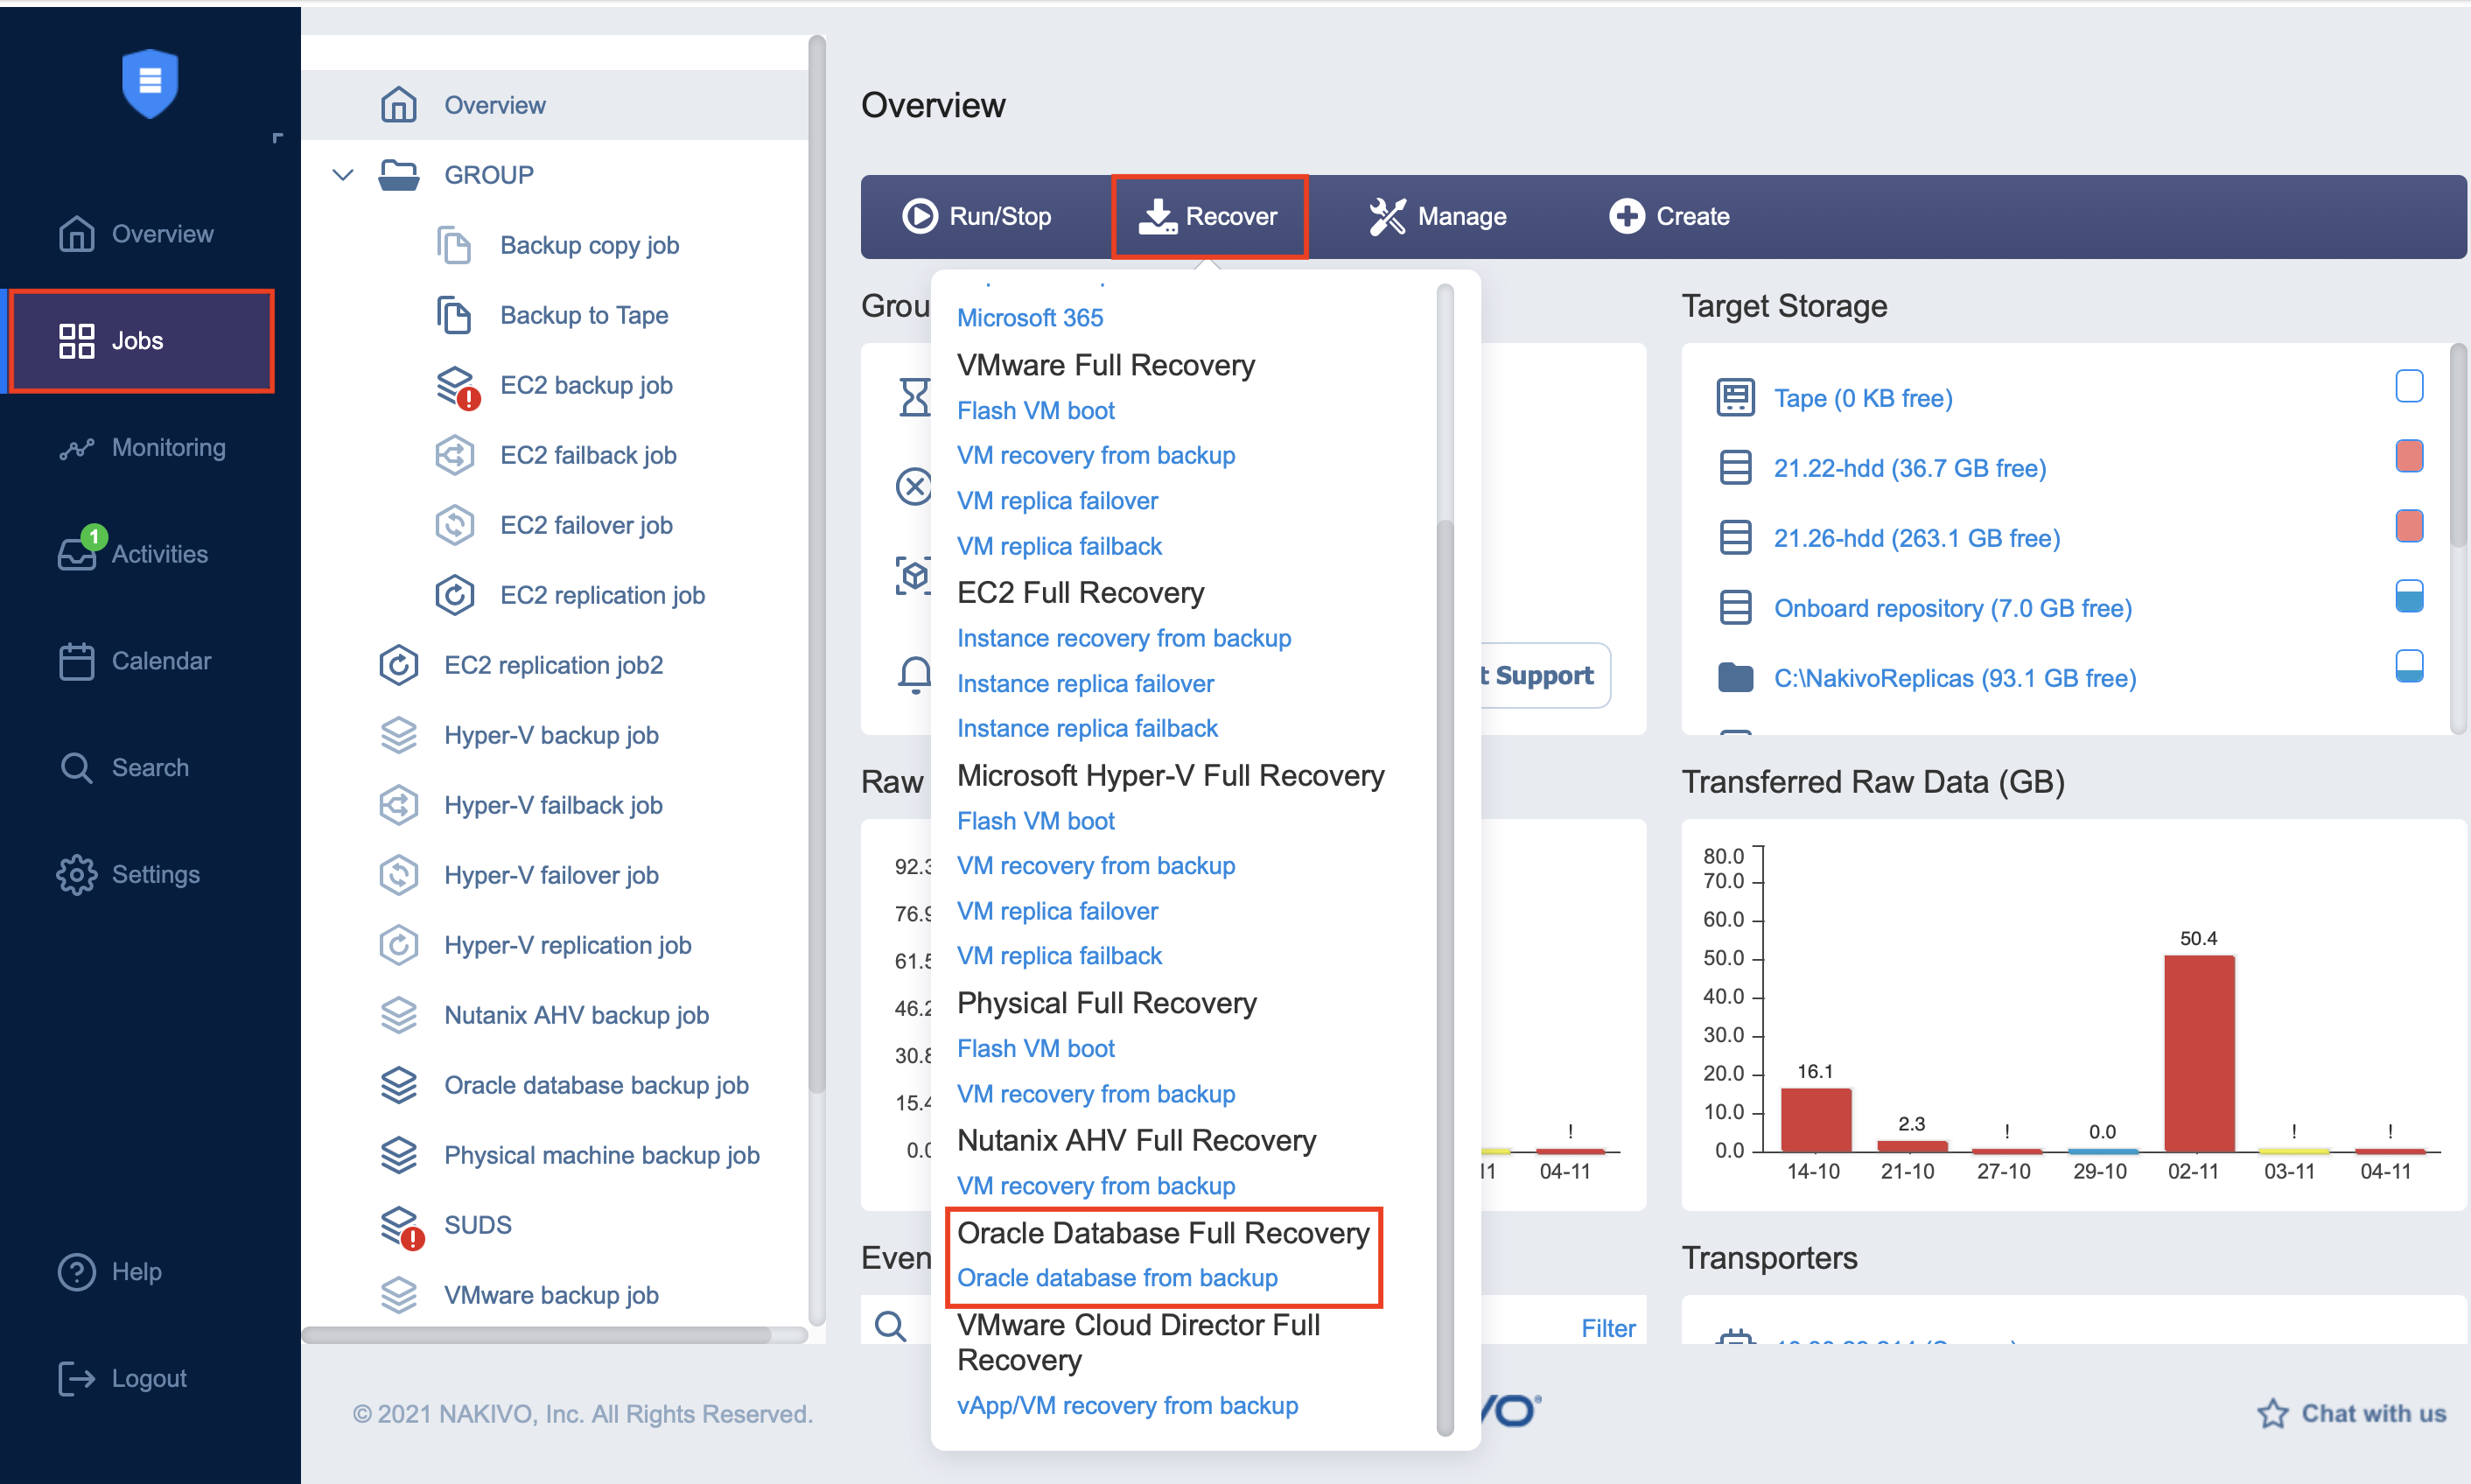Click the jobs tree horizontal scrollbar

(x=537, y=1334)
